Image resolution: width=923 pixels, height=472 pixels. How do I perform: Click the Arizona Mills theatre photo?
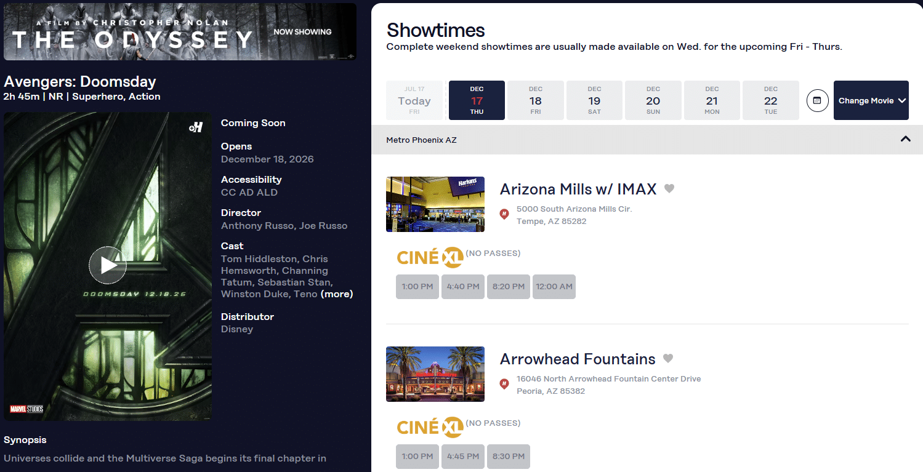[435, 204]
